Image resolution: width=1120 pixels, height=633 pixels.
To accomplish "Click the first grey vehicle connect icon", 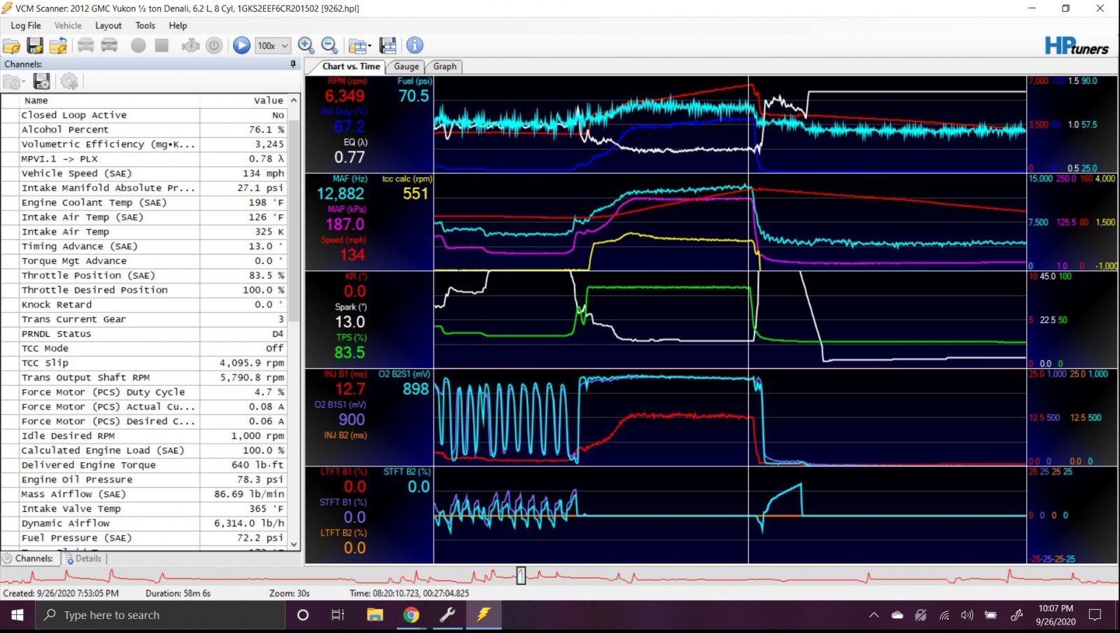I will click(85, 46).
